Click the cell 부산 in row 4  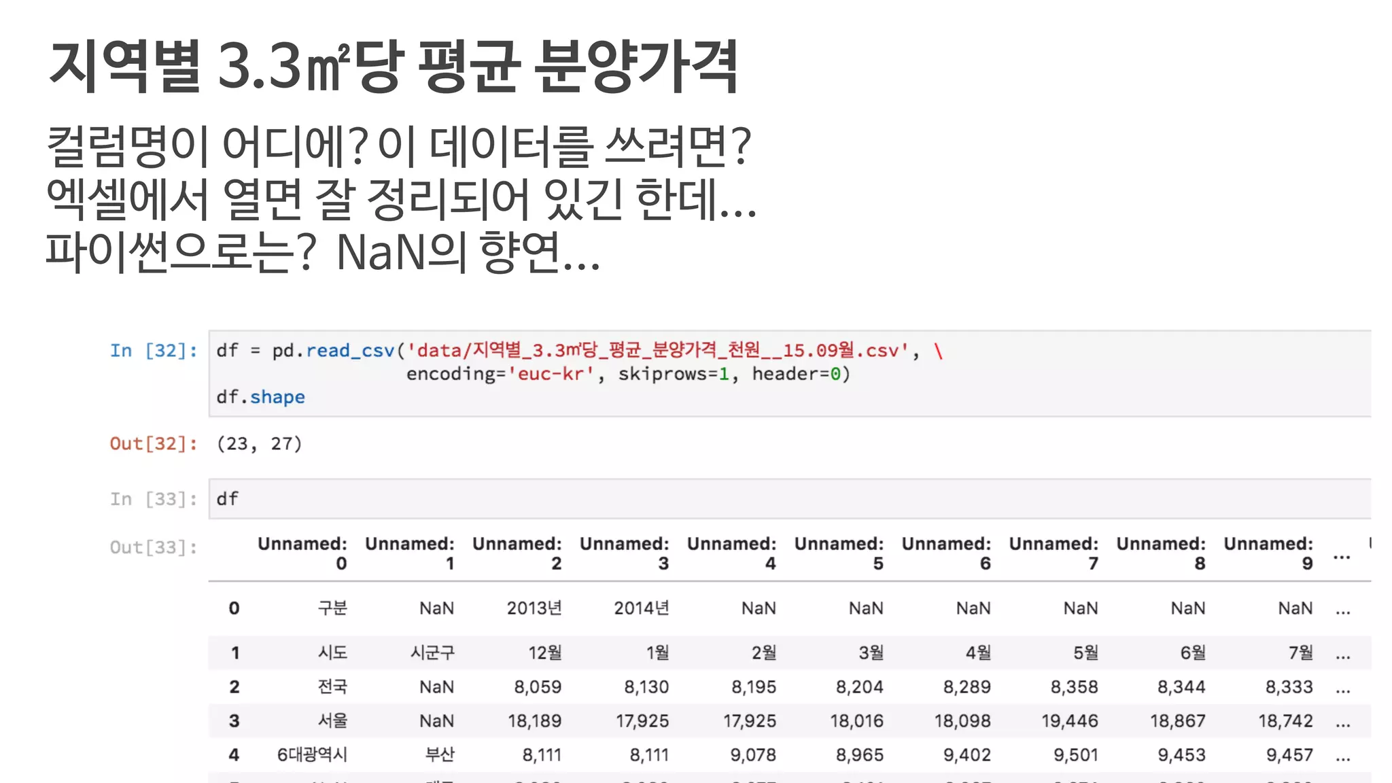pyautogui.click(x=440, y=754)
